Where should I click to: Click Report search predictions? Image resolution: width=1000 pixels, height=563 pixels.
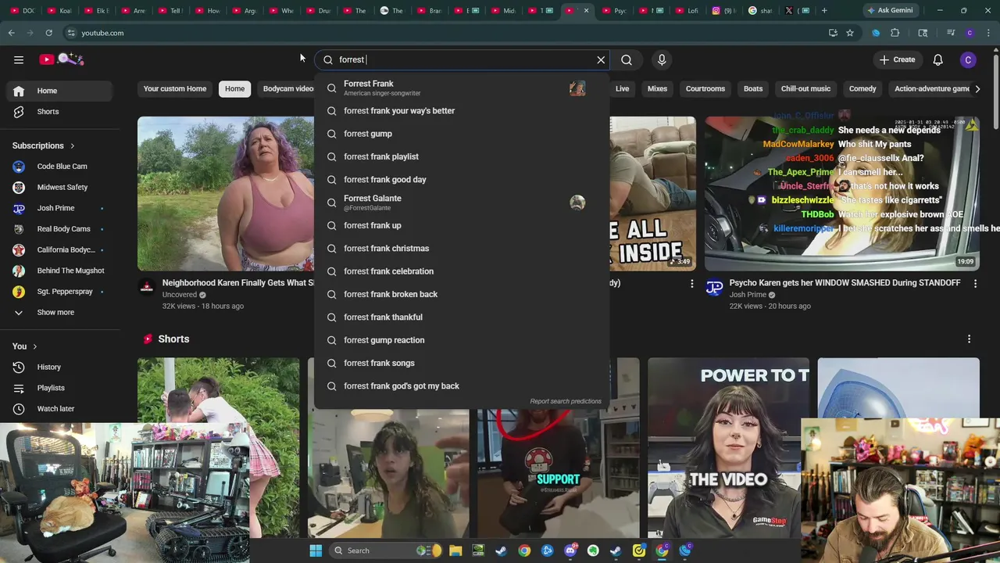coord(566,401)
